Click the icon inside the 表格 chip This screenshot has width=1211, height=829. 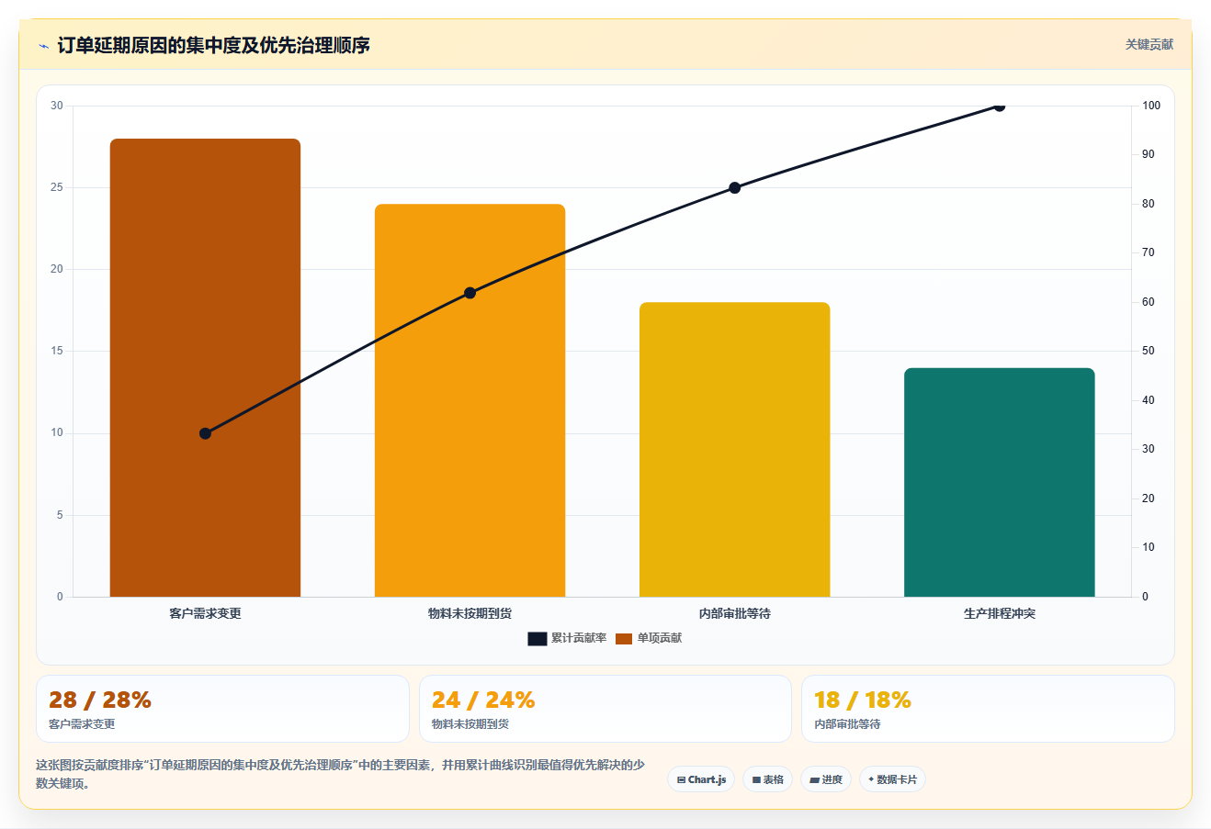(x=756, y=779)
